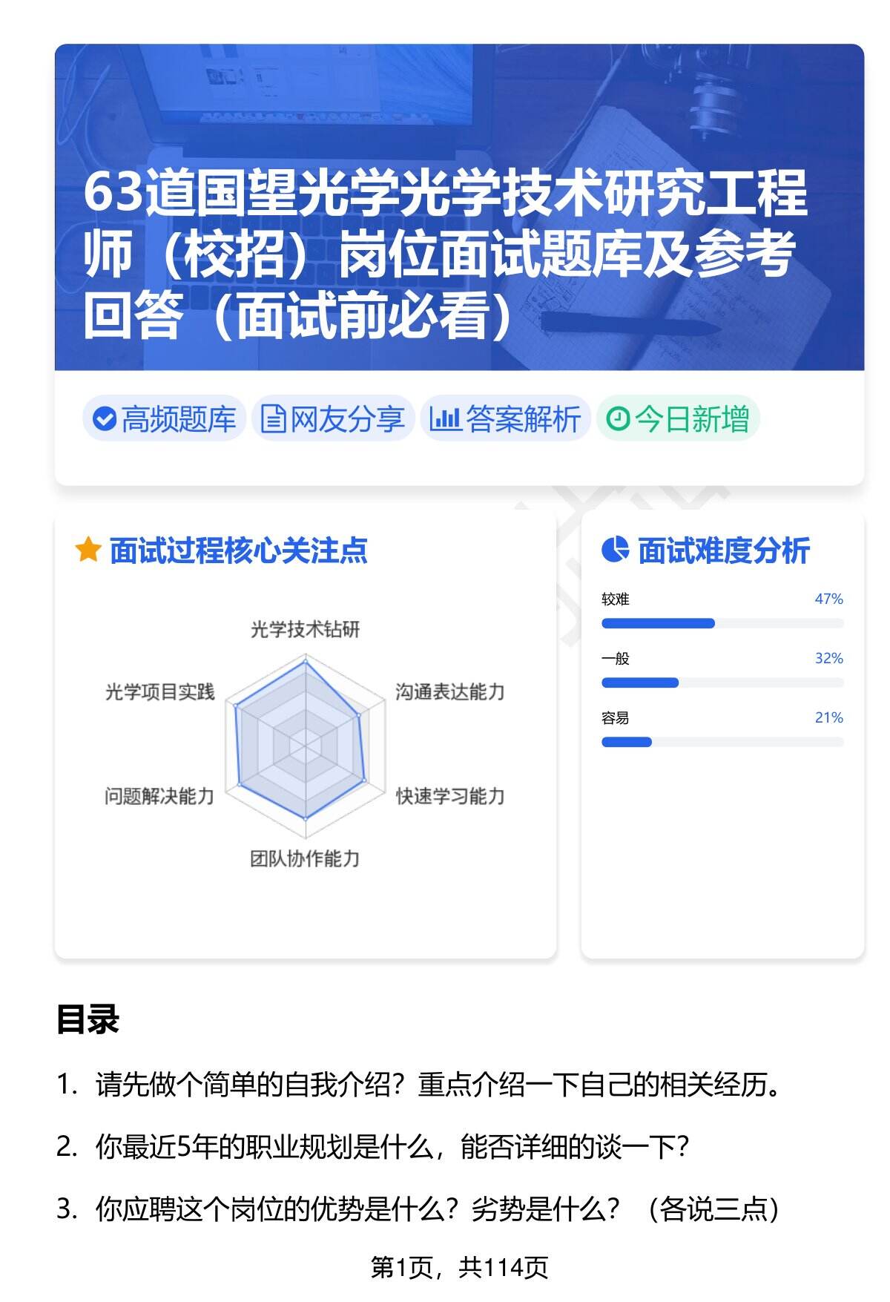Image resolution: width=890 pixels, height=1302 pixels.
Task: Open the 今日新增 tag
Action: 678,419
